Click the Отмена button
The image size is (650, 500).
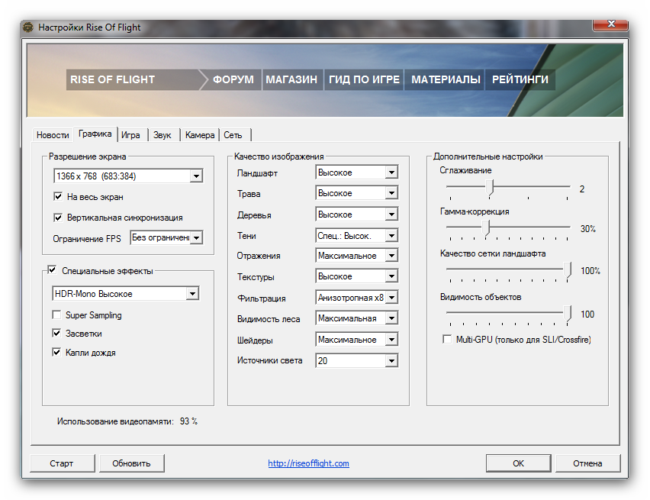(587, 463)
